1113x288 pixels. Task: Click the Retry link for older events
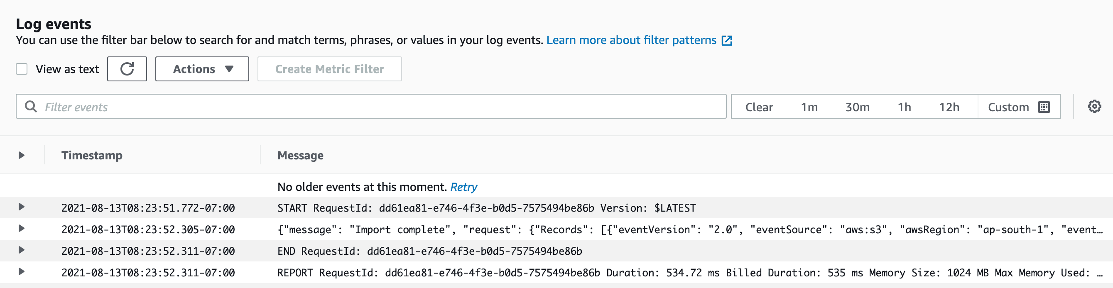click(x=463, y=187)
